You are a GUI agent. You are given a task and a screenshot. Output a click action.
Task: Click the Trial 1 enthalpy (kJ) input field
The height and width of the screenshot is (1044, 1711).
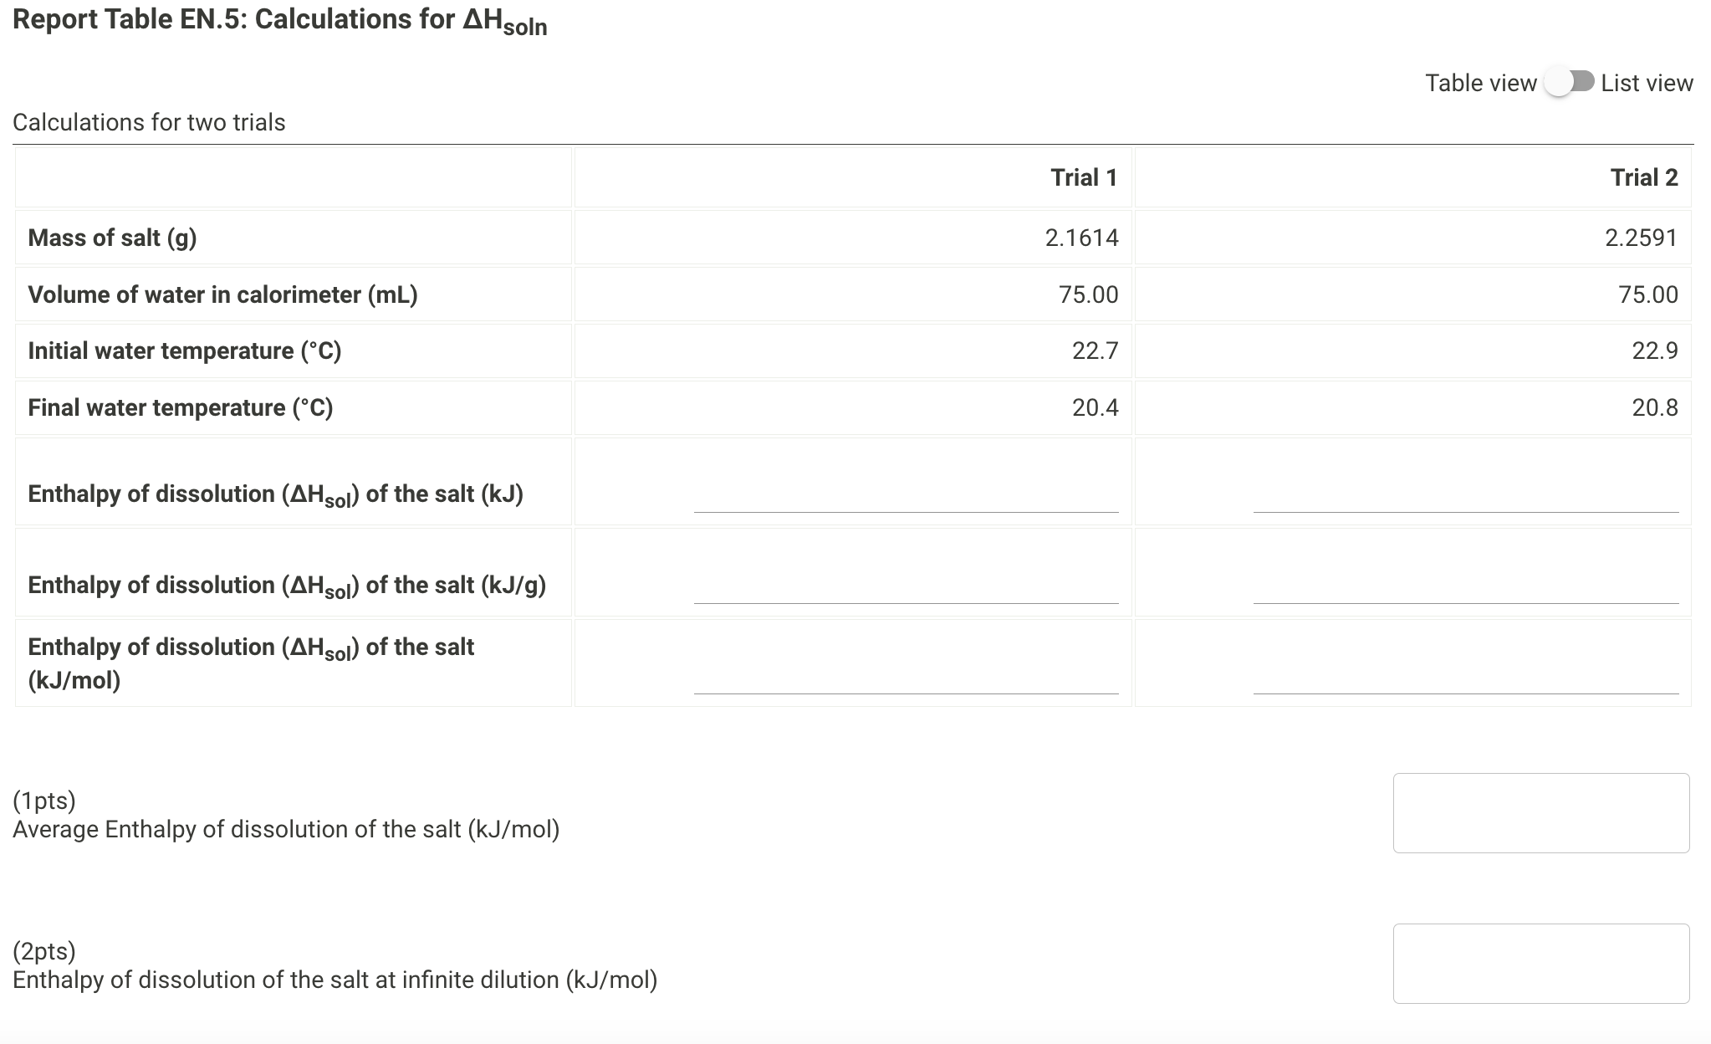[906, 504]
